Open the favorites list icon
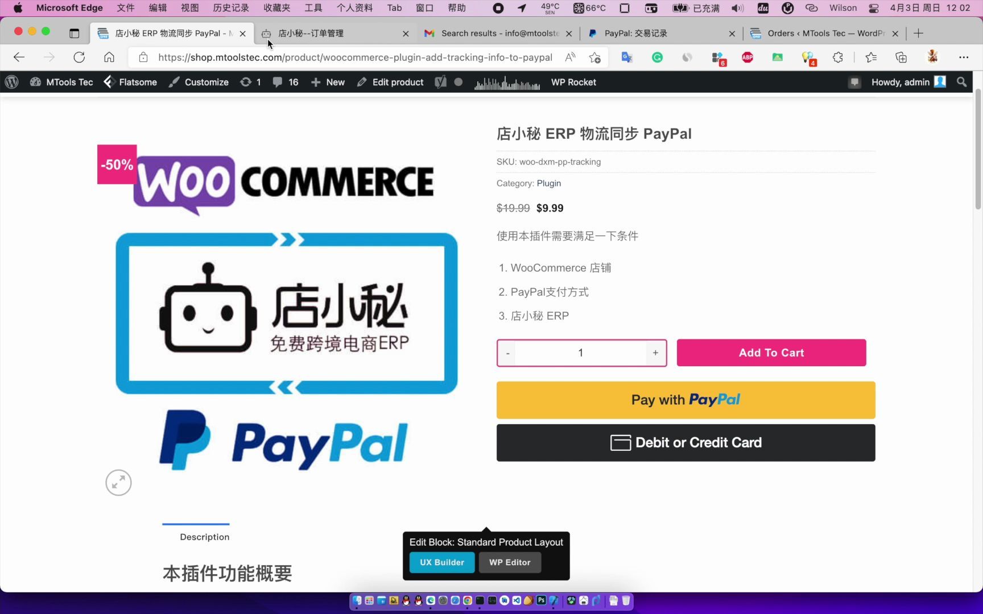 [x=871, y=57]
